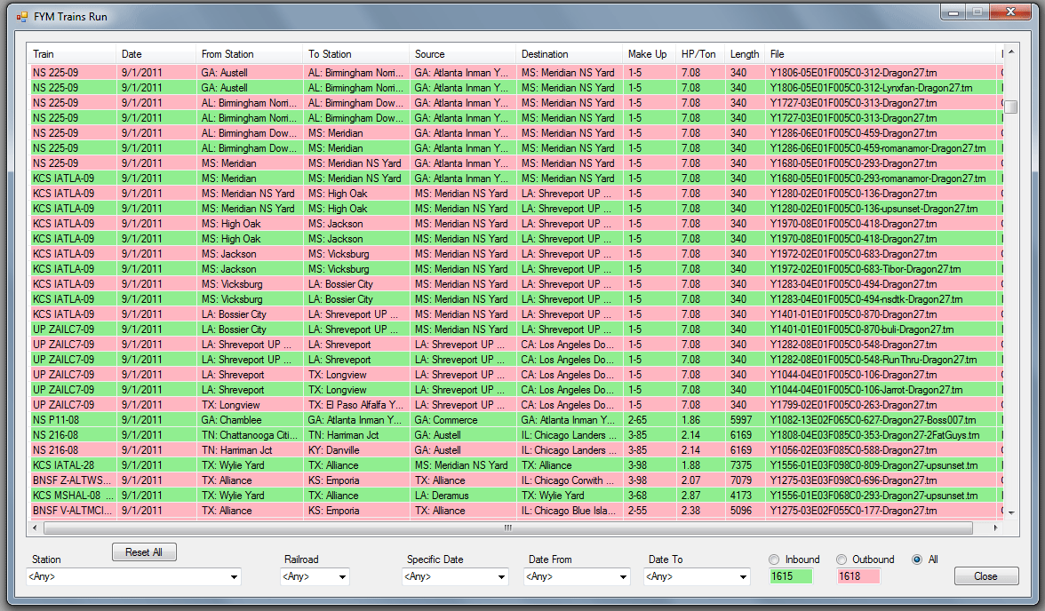Sort by the Train column header

click(71, 54)
